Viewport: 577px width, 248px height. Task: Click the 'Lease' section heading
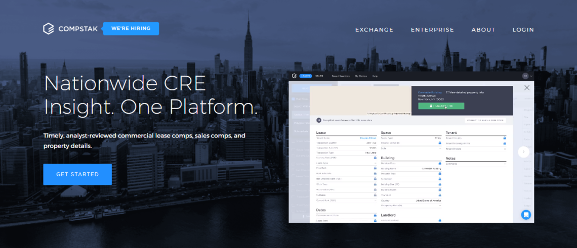[321, 133]
